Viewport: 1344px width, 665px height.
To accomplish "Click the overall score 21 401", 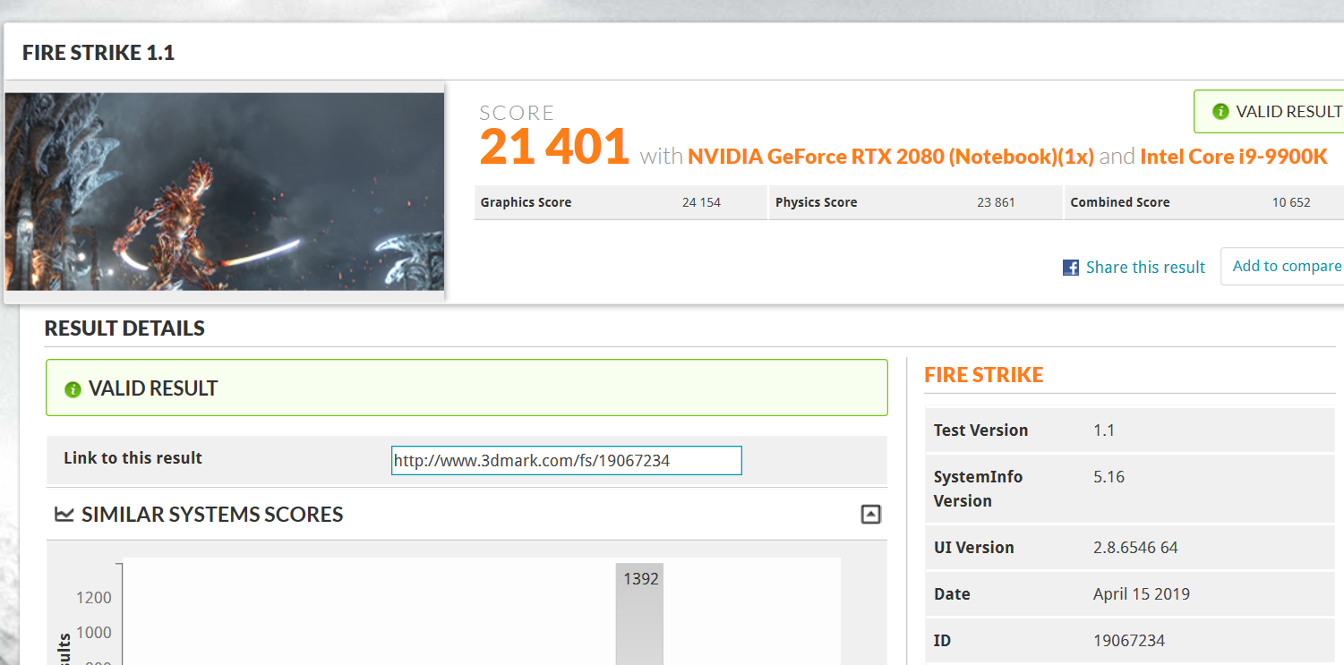I will [554, 146].
